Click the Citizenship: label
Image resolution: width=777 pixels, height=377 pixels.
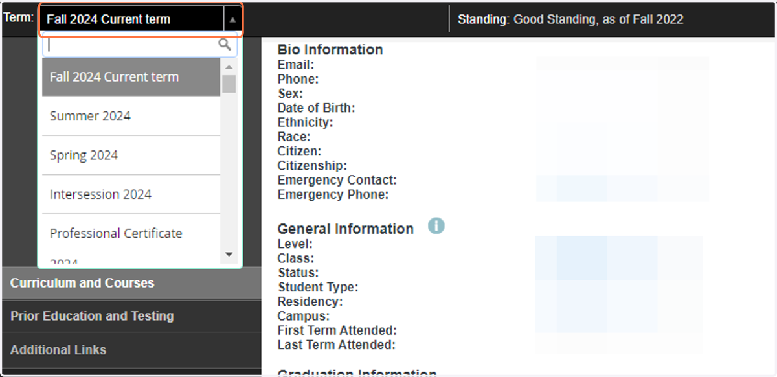click(x=312, y=166)
